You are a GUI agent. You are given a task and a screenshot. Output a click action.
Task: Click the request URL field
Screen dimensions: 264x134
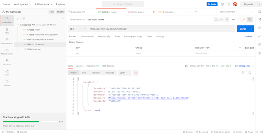[x=162, y=29]
